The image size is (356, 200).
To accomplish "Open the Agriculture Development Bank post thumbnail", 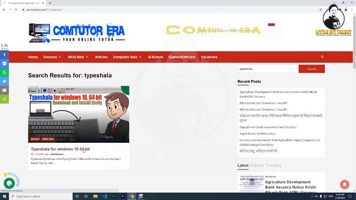I will pyautogui.click(x=251, y=184).
